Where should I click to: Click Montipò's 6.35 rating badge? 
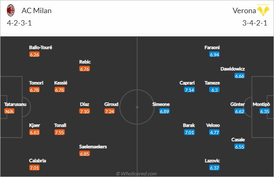point(265,111)
